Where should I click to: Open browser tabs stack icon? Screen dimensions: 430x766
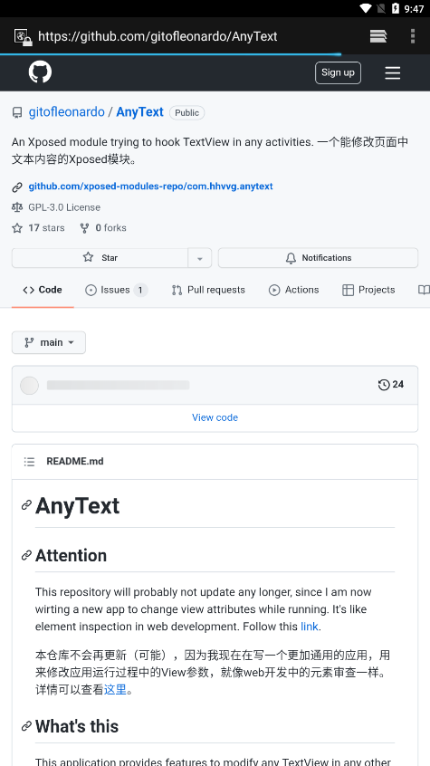coord(378,36)
